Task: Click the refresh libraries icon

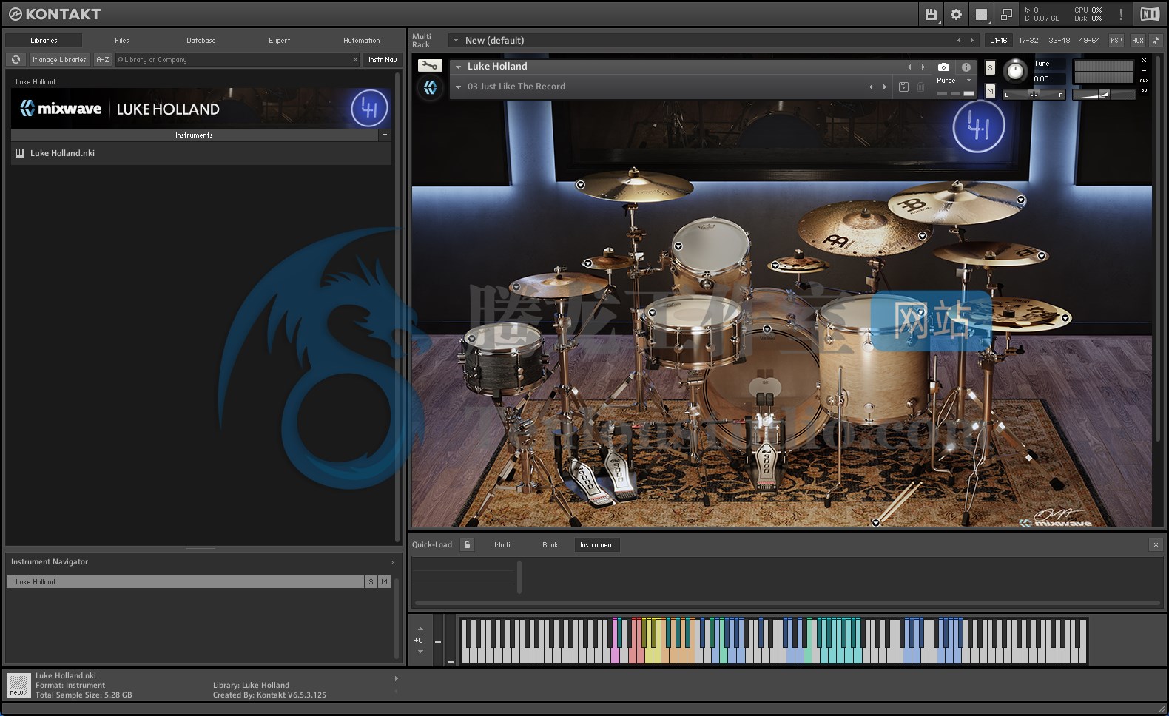Action: coord(16,60)
